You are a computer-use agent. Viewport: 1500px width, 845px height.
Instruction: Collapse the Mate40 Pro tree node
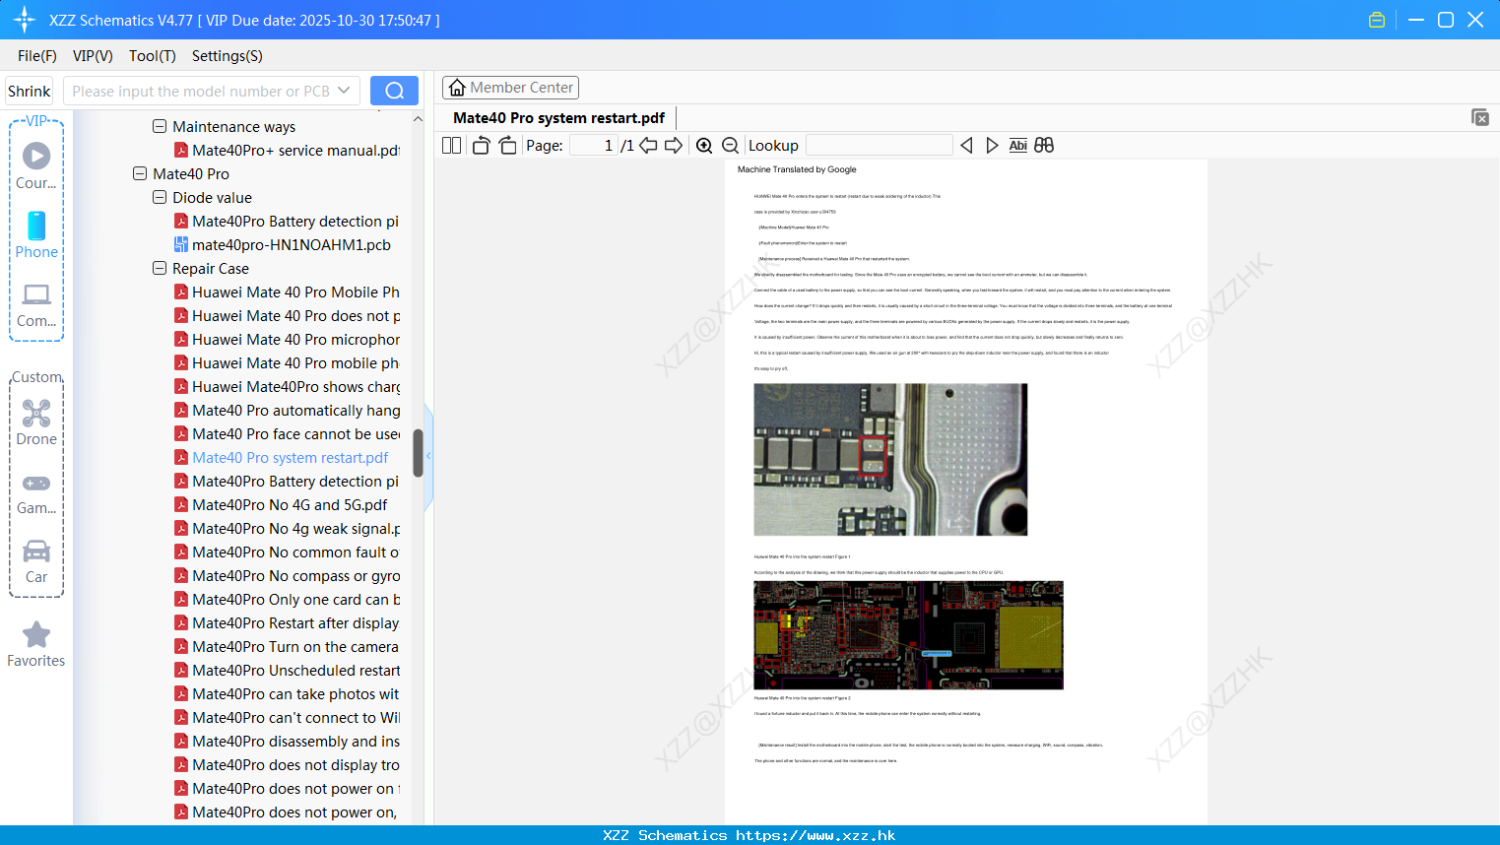140,173
